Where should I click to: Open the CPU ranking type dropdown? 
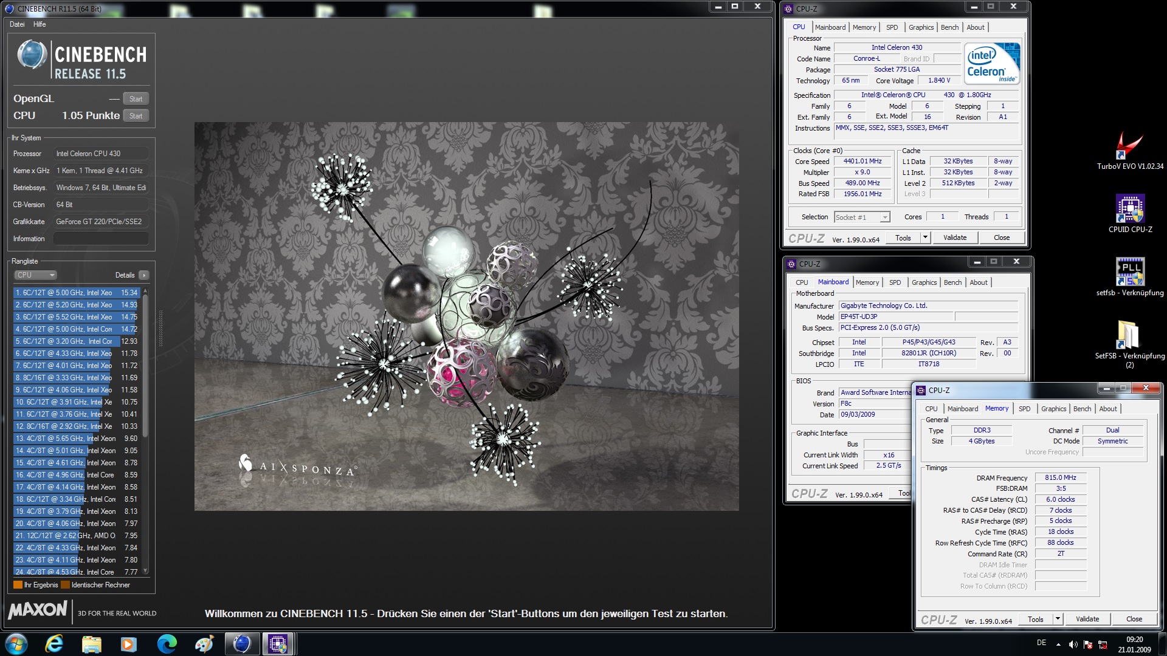coord(35,275)
